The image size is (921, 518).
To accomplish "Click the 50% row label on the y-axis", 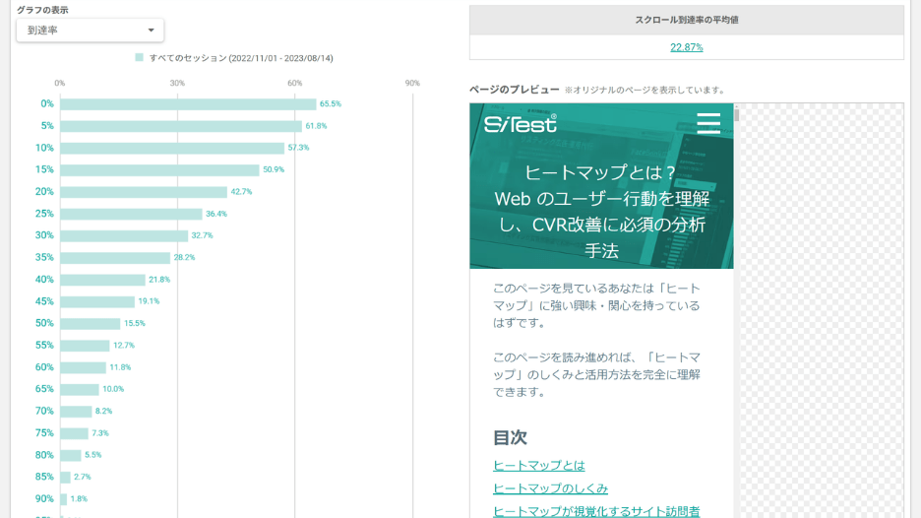I will (44, 323).
